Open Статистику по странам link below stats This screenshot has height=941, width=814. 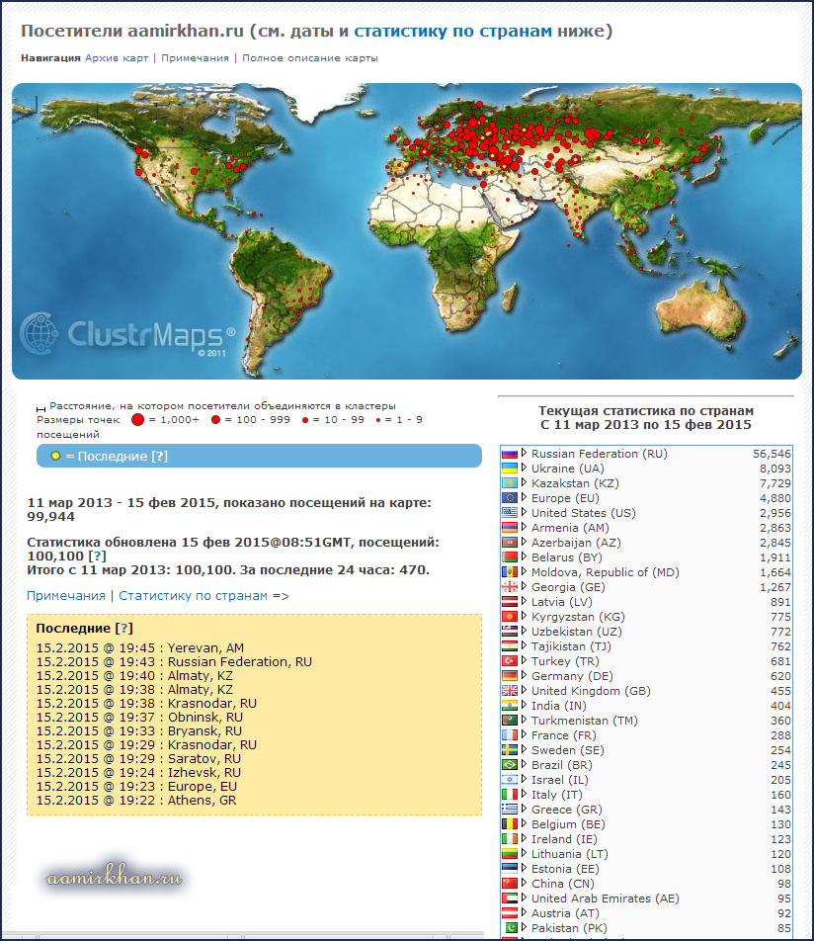point(193,596)
